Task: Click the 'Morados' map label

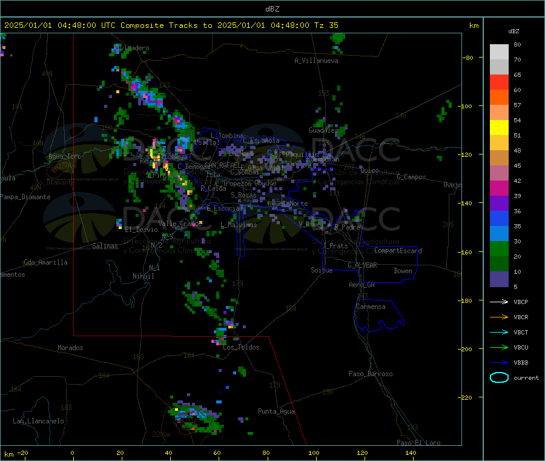Action: 70,348
